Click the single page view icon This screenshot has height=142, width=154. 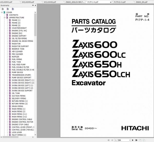pyautogui.click(x=140, y=140)
